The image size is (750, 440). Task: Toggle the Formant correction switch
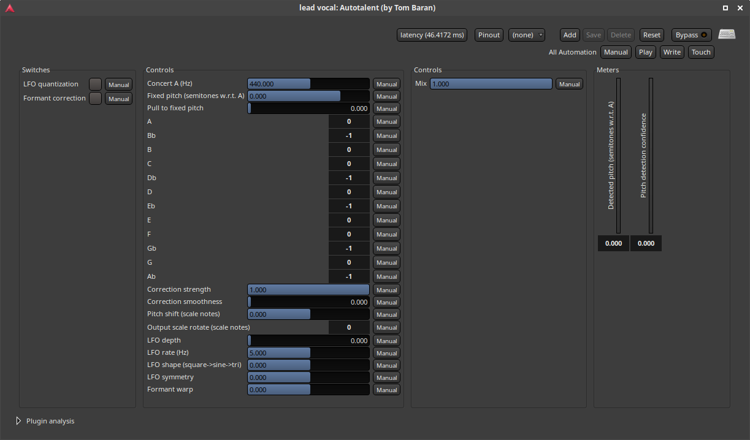point(95,98)
